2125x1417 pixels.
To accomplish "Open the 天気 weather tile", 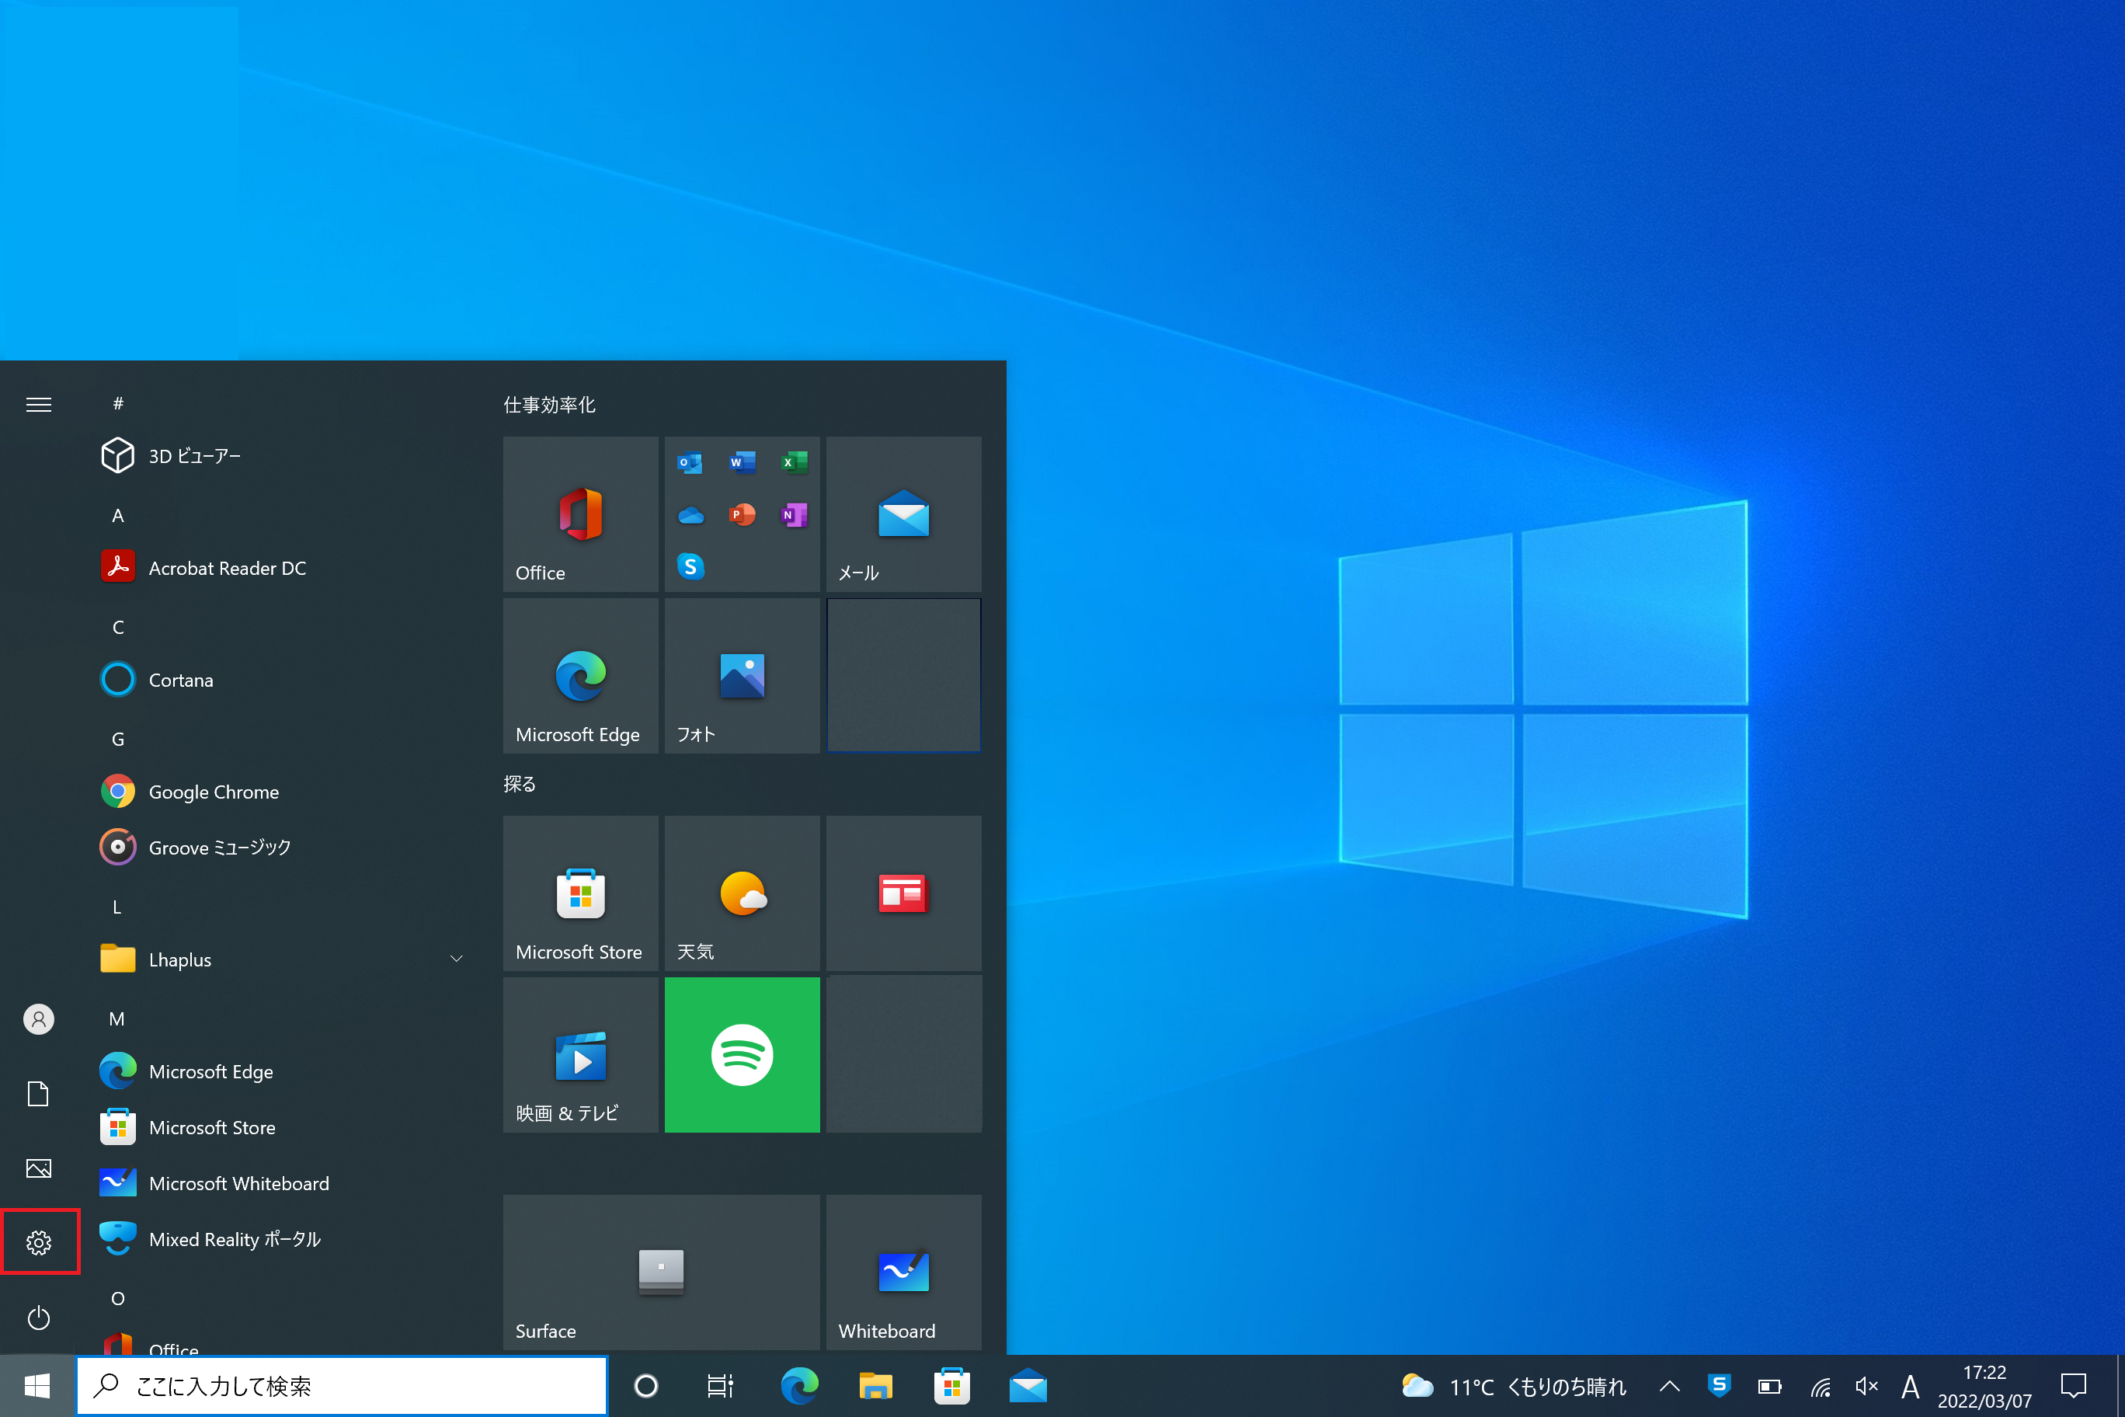I will [742, 893].
